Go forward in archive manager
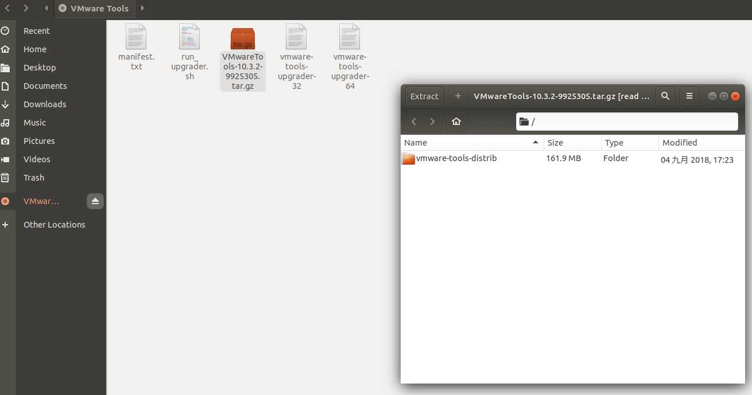The image size is (752, 395). [432, 122]
